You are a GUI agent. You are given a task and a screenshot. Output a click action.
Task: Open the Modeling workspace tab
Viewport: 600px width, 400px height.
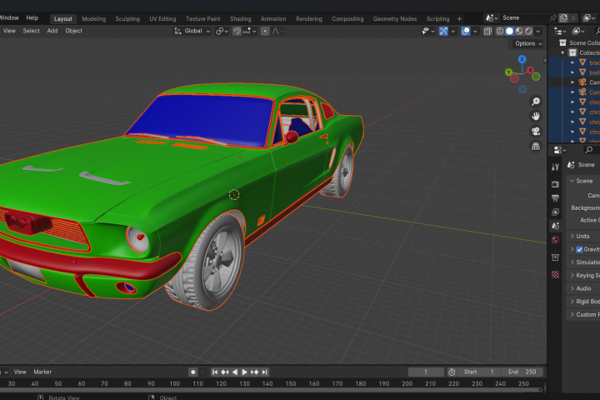93,19
